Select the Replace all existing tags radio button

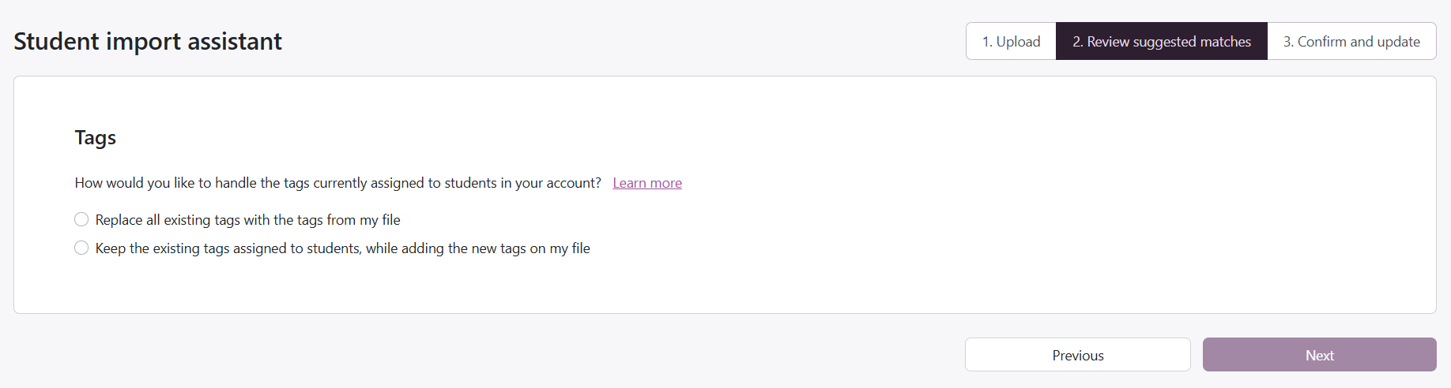tap(81, 219)
